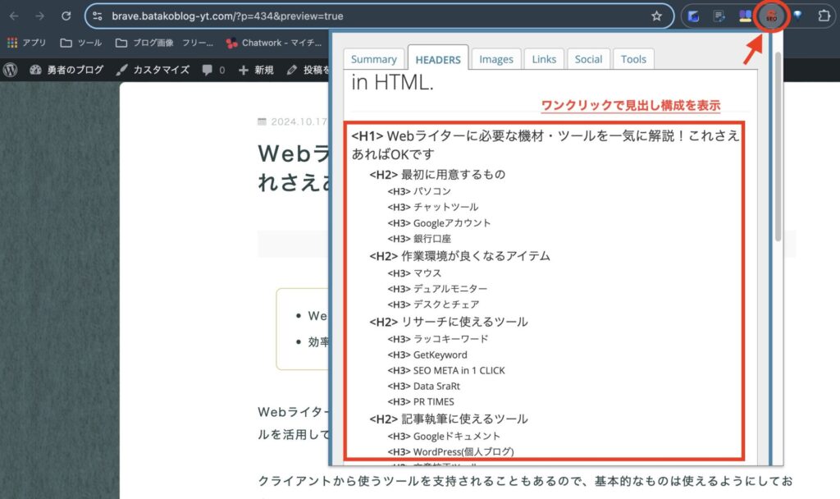Screen dimensions: 840x499
Task: Select the H2 作業環境が良くなるアイテム row
Action: [459, 256]
